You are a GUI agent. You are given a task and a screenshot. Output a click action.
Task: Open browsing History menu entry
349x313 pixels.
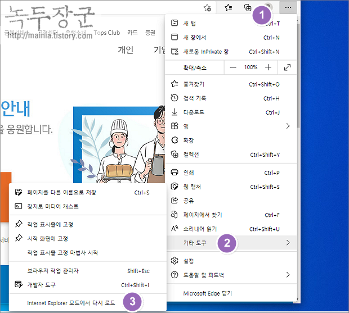coord(231,98)
